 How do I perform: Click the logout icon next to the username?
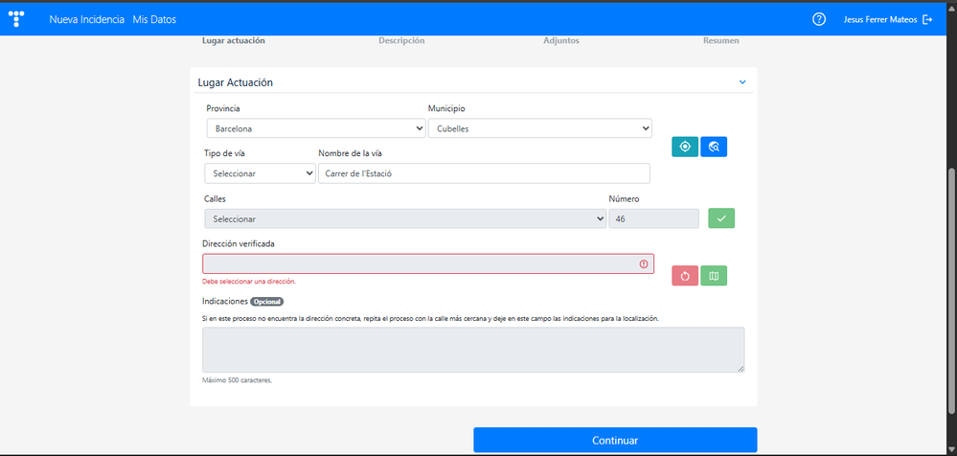(926, 19)
